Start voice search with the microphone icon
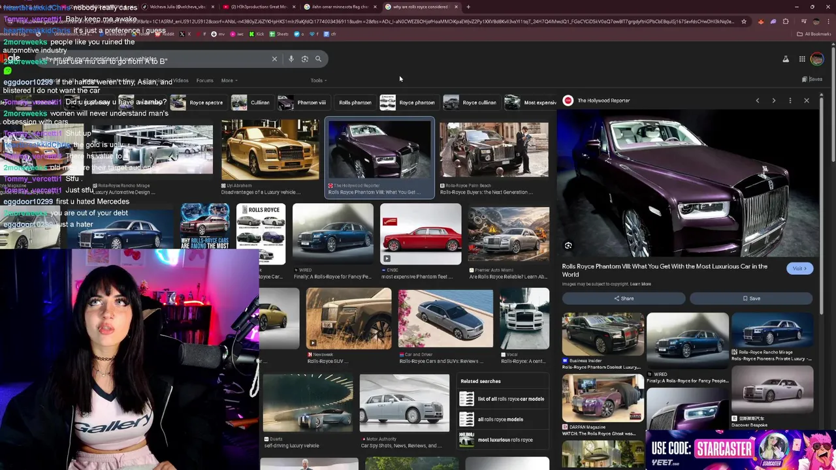836x470 pixels. click(x=291, y=59)
